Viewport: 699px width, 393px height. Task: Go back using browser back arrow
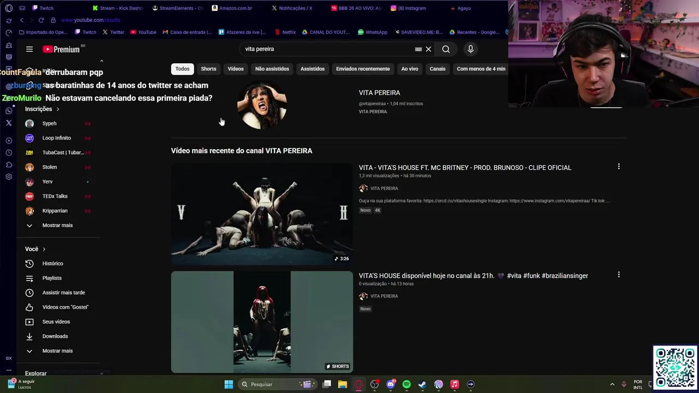click(x=22, y=20)
